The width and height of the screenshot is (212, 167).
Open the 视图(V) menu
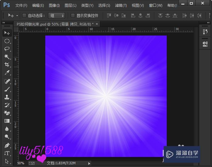(x=138, y=5)
